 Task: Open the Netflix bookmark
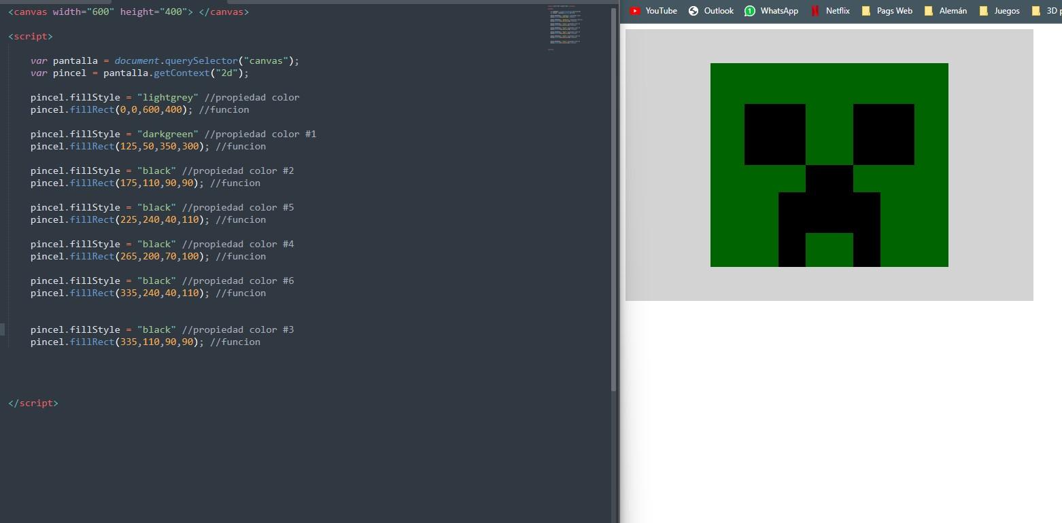click(x=829, y=11)
